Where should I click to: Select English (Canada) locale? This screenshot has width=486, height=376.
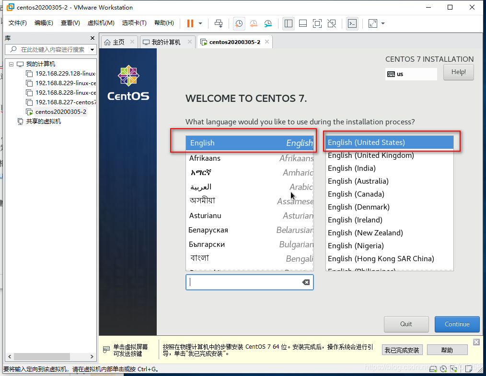tap(390, 194)
